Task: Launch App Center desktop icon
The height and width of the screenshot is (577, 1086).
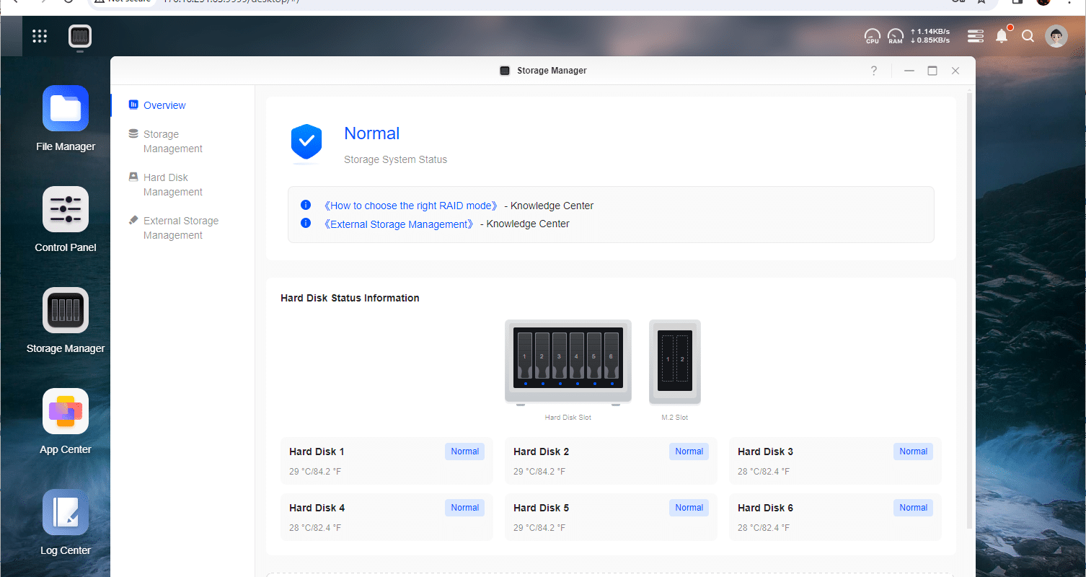Action: point(66,411)
